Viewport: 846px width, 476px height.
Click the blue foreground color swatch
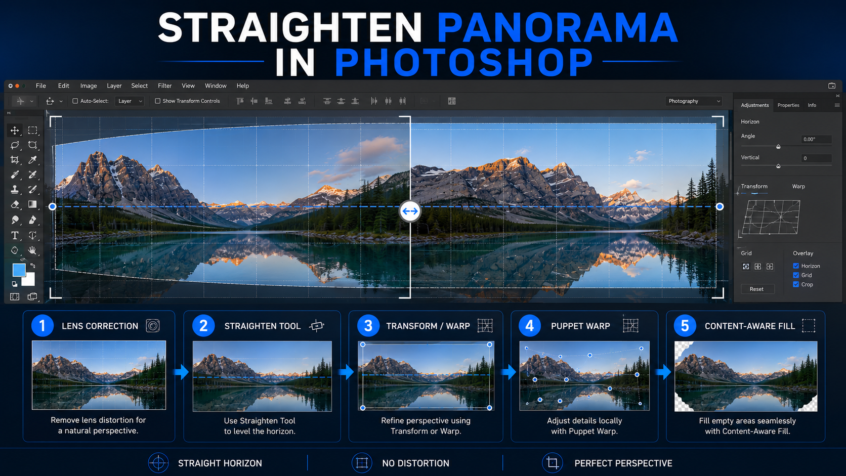(x=19, y=270)
